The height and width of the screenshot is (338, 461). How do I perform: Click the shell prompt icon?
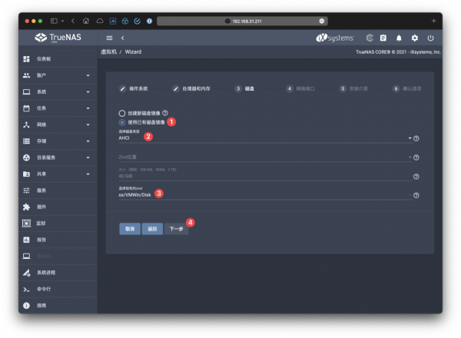click(x=26, y=290)
